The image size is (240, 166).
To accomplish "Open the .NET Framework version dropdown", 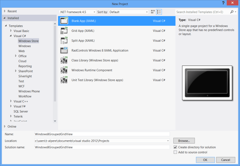I will [77, 12].
